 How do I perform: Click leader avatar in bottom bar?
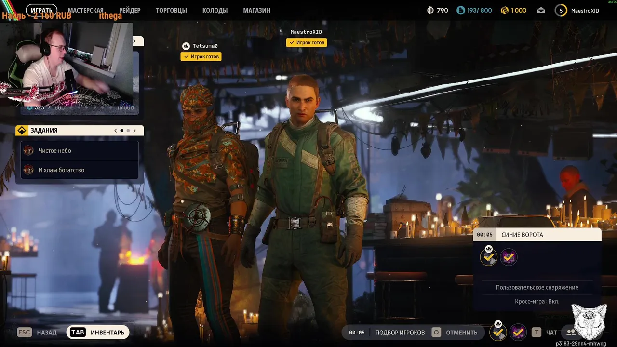498,331
